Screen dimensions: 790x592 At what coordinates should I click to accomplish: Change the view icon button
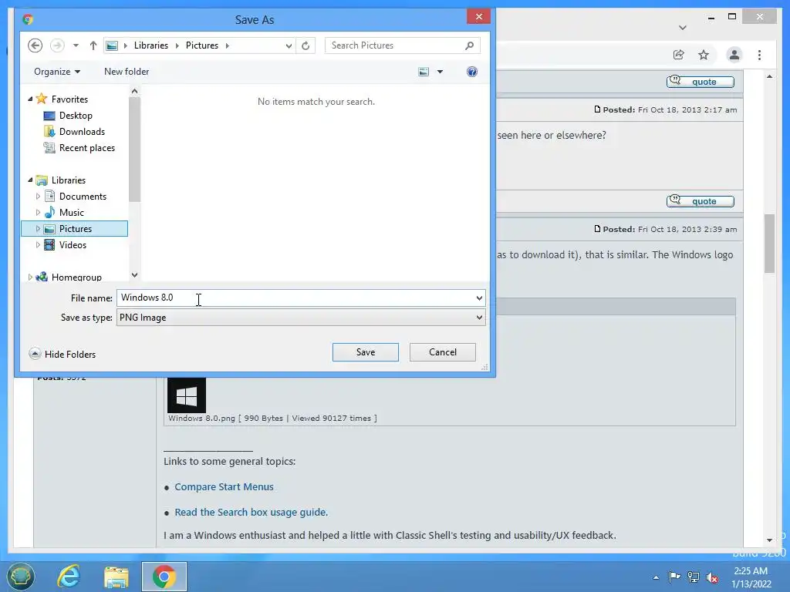(424, 72)
